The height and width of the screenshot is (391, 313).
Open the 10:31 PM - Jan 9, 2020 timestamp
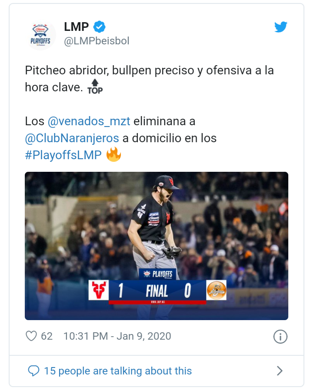[117, 336]
